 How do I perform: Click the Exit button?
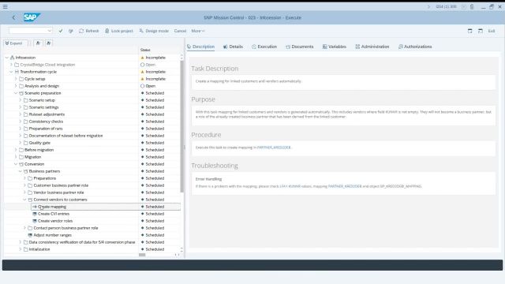491,31
